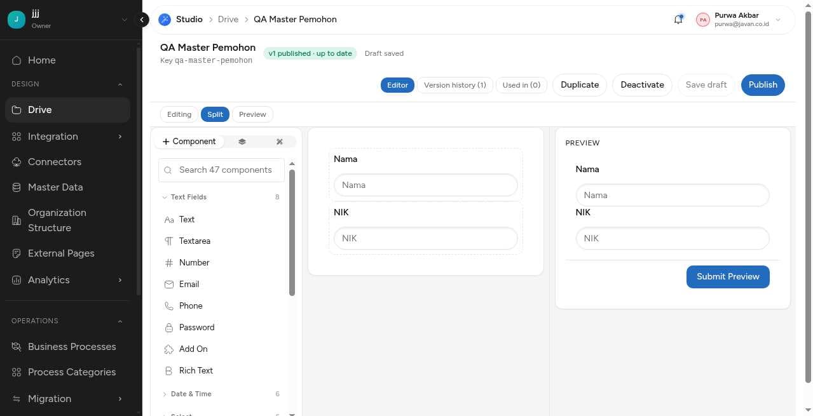Click the Organization Structure icon

tap(17, 220)
